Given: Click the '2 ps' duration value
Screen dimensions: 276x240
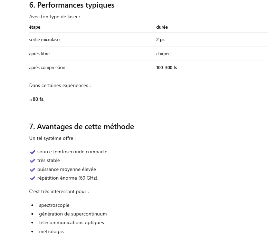Looking at the screenshot, I should coord(160,40).
